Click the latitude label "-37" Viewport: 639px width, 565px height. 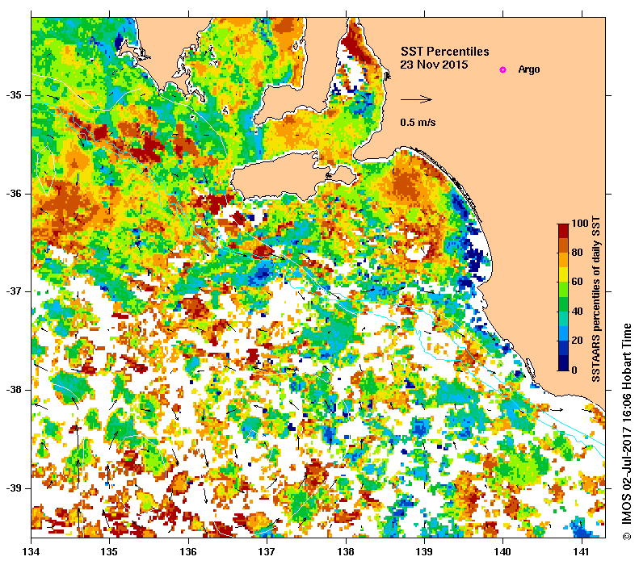[x=14, y=291]
